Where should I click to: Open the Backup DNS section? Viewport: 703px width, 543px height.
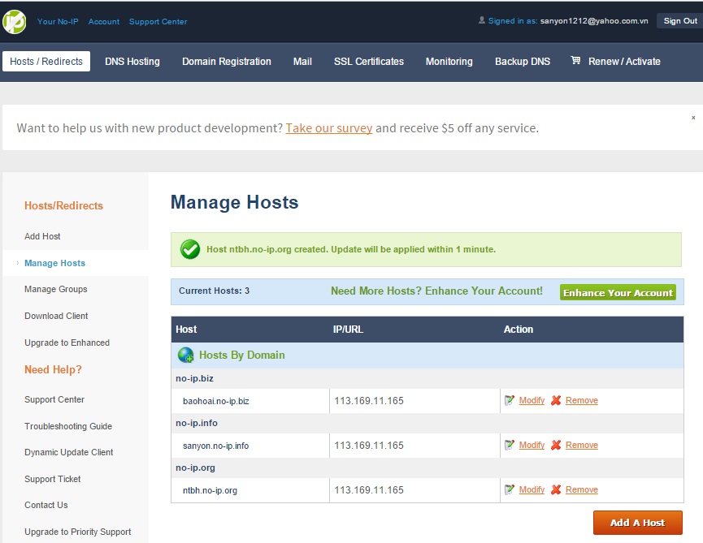523,62
